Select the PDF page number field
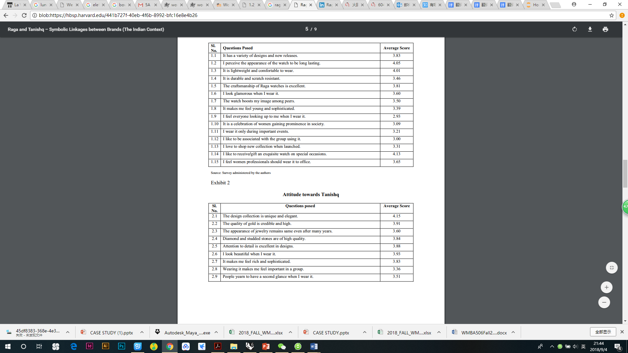 pyautogui.click(x=307, y=29)
